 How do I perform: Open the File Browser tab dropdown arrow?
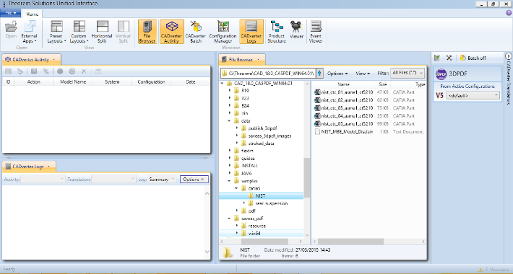[x=258, y=59]
